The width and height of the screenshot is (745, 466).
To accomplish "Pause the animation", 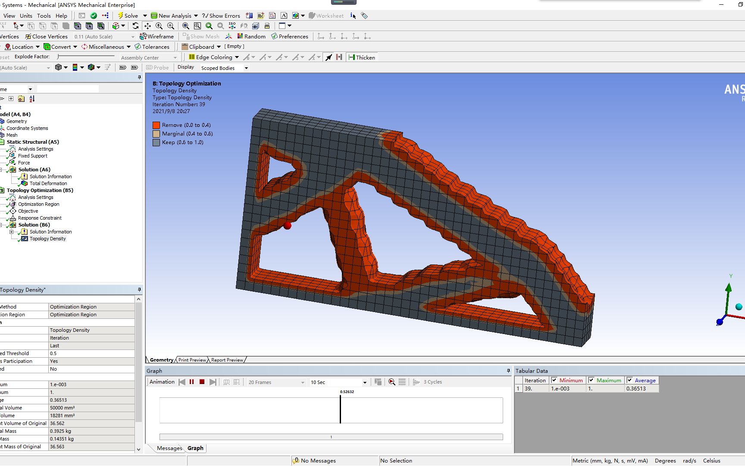I will point(191,382).
